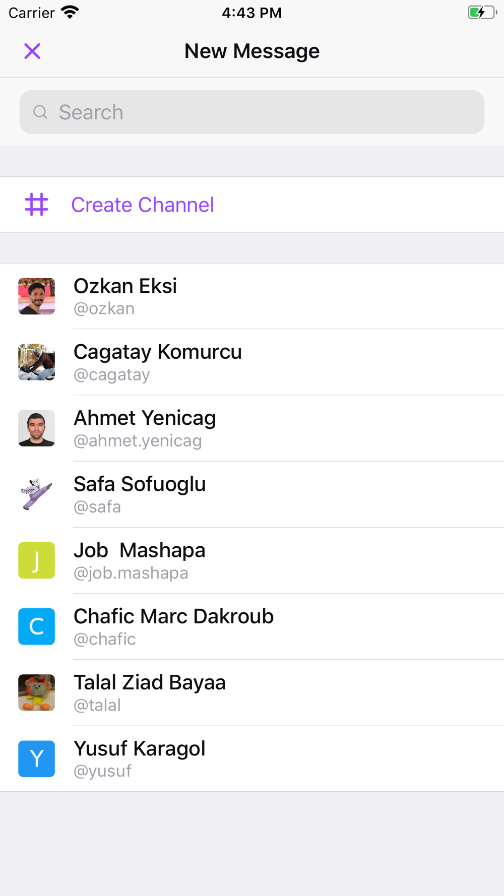Tap the Search field
This screenshot has height=896, width=504.
pyautogui.click(x=252, y=112)
